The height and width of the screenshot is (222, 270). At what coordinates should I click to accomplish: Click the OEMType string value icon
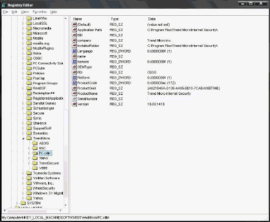74,67
